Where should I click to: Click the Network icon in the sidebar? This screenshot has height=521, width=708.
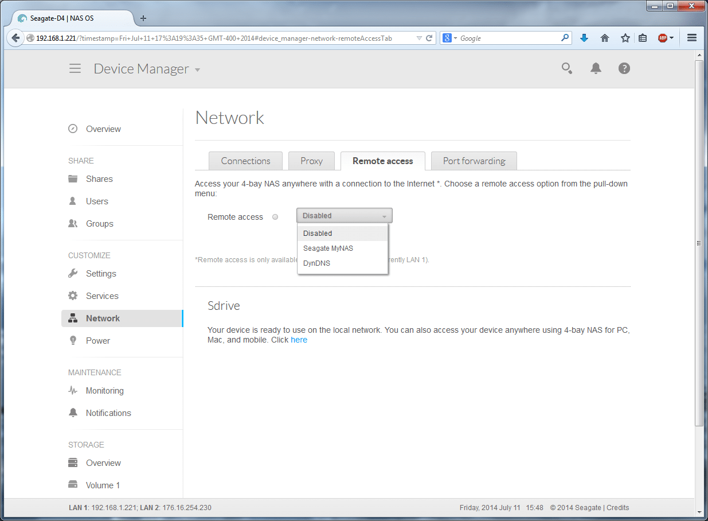pos(73,318)
